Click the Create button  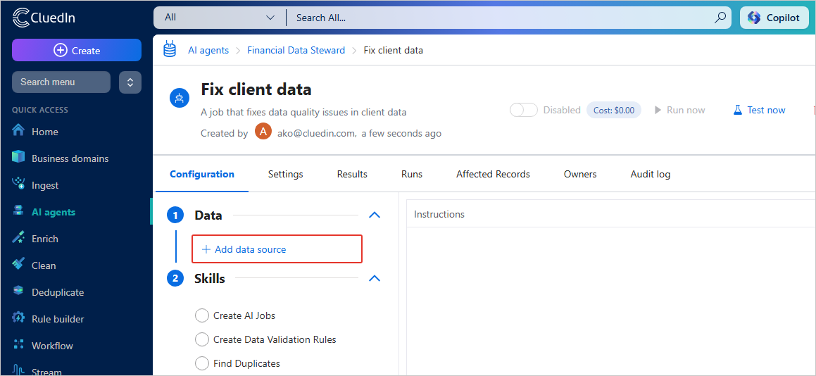pyautogui.click(x=77, y=51)
